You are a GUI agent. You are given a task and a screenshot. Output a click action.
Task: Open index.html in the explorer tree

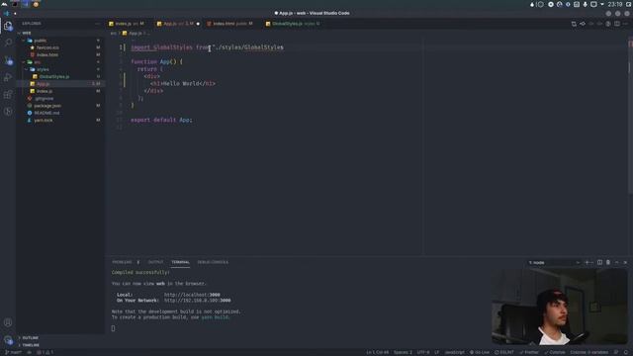point(60,55)
